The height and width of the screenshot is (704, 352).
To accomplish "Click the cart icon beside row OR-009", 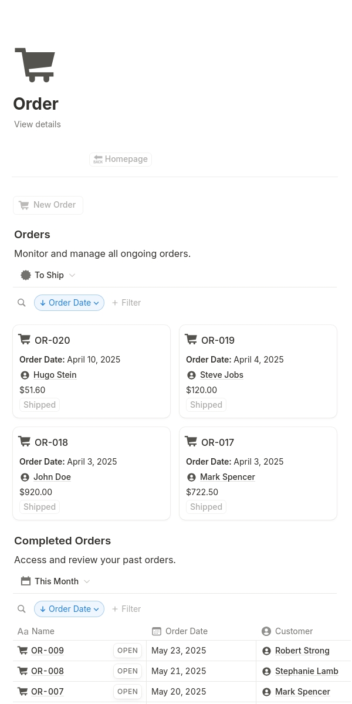I will point(22,650).
